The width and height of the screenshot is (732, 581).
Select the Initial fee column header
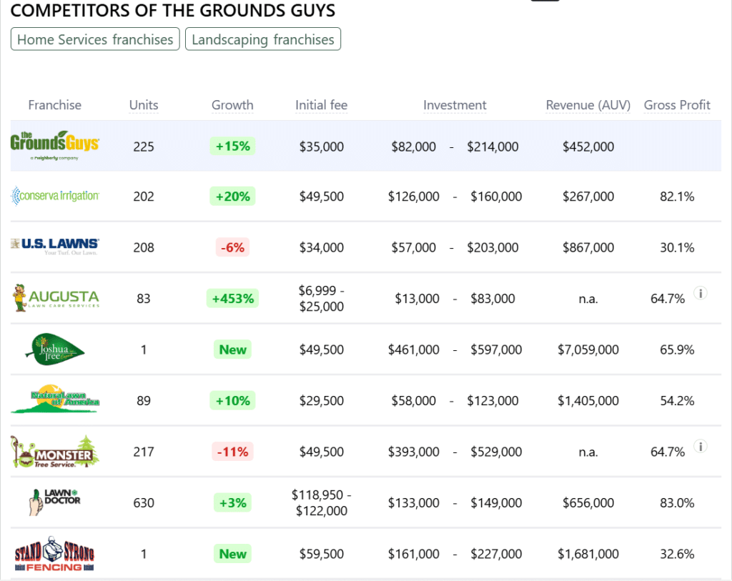pyautogui.click(x=321, y=105)
